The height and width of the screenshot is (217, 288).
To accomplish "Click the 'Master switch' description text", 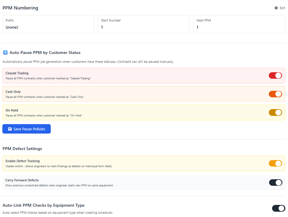I will click(59, 166).
